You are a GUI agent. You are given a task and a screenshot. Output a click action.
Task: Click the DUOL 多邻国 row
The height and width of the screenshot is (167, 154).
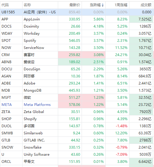[x=77, y=126]
